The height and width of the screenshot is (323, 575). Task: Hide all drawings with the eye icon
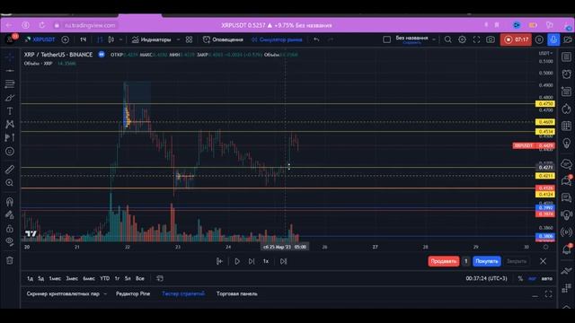pyautogui.click(x=10, y=241)
